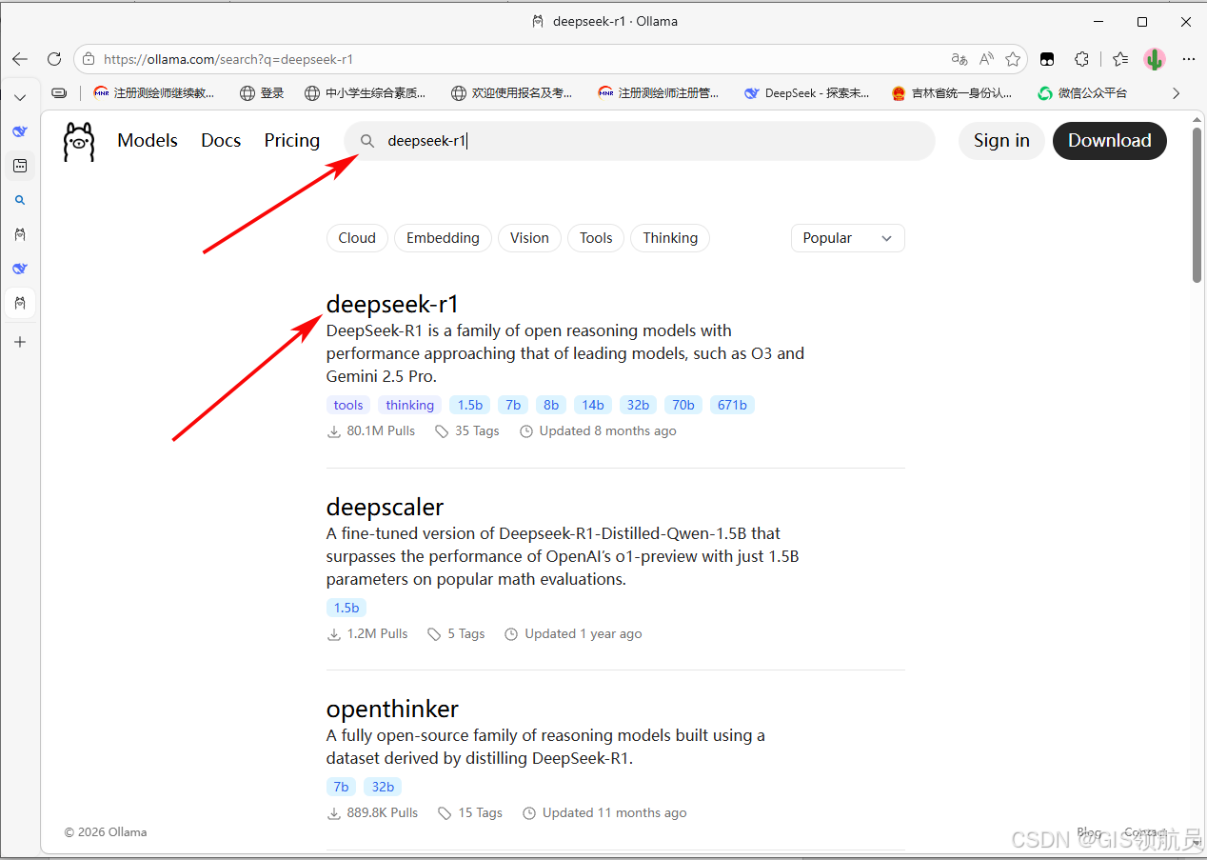Click the Download button
1207x860 pixels.
tap(1110, 141)
